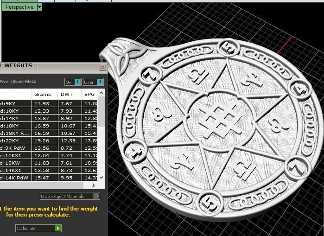The image size is (324, 236).
Task: Toggle the User switch
Action: (93, 82)
